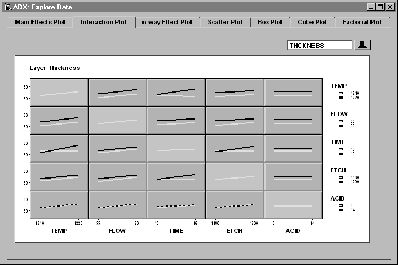Click the white TEMP 1210 legend swatch
Image resolution: width=398 pixels, height=265 pixels.
341,93
